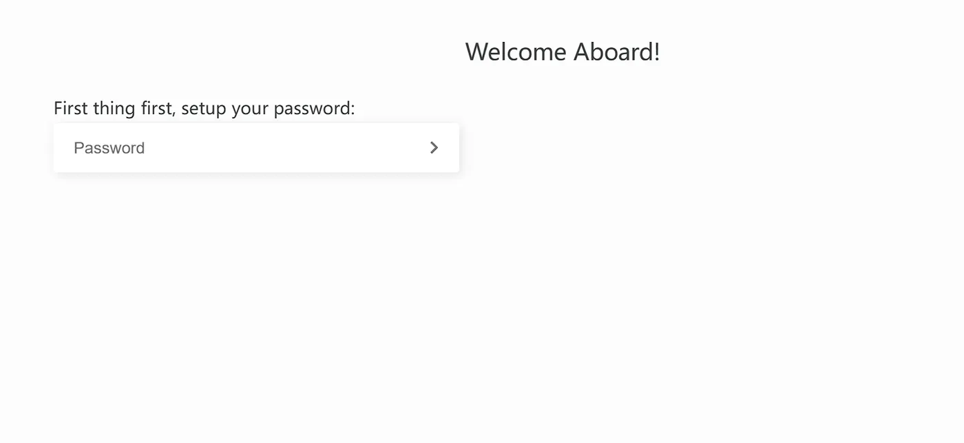Viewport: 964px width, 443px height.
Task: Go forward using the chevron at field end
Action: click(x=434, y=148)
